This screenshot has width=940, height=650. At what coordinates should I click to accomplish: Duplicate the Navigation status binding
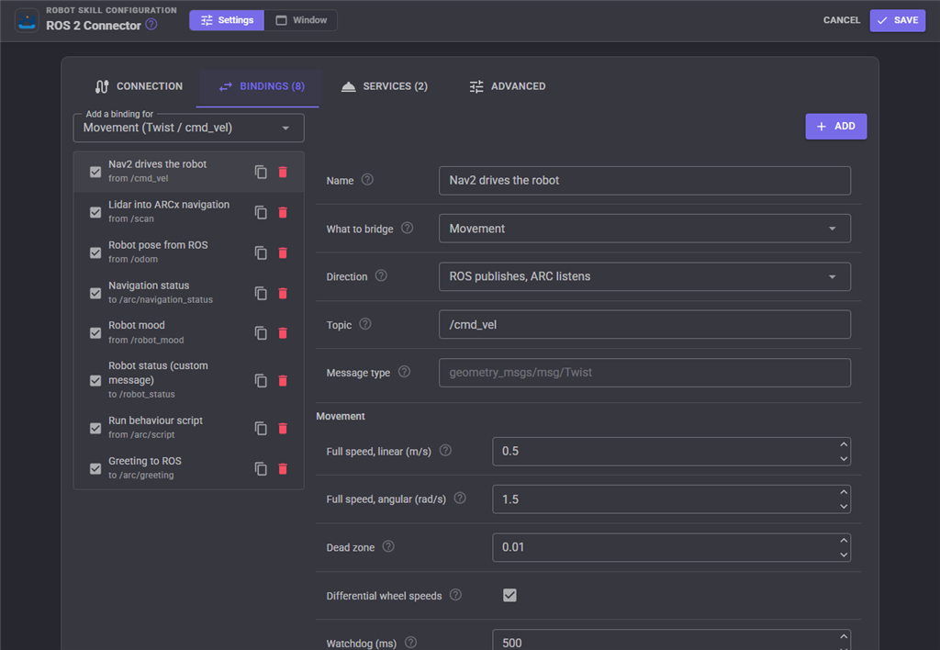[261, 293]
